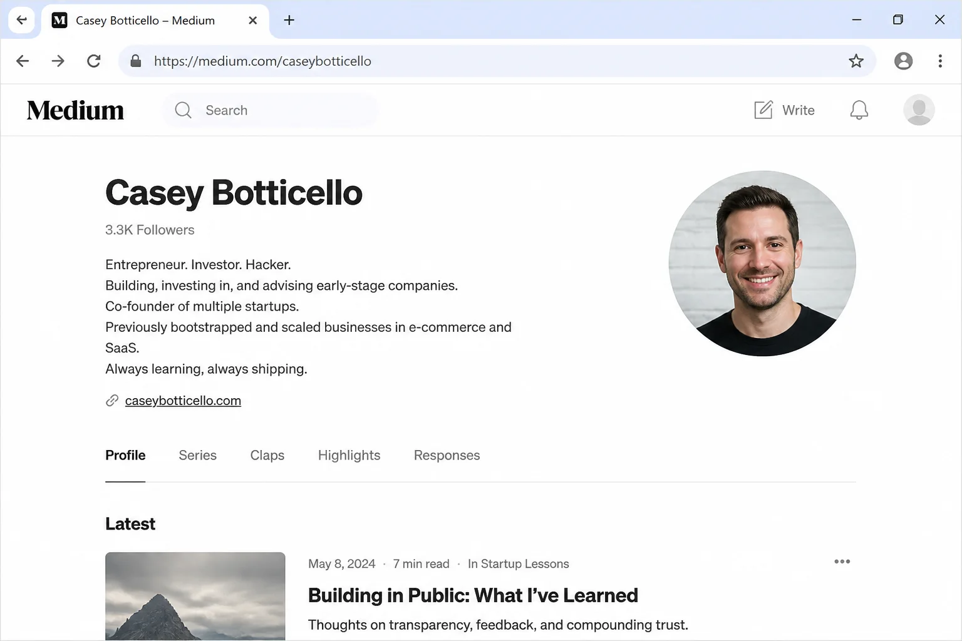Switch to the Highlights tab
The width and height of the screenshot is (962, 641).
[349, 455]
